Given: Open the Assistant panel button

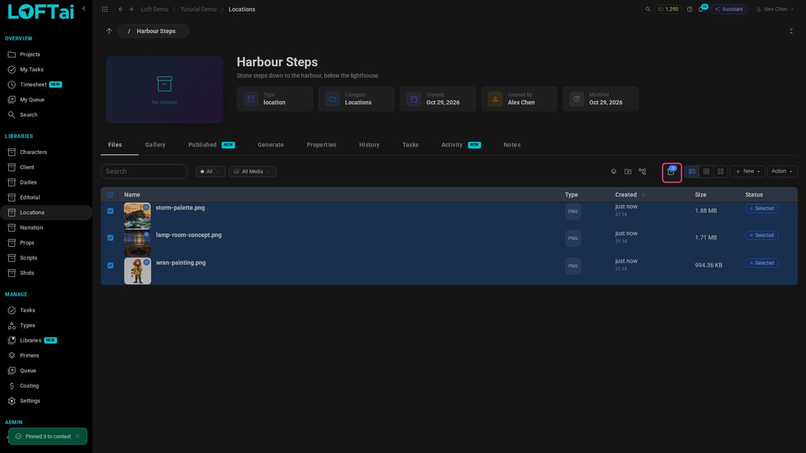Looking at the screenshot, I should coord(729,9).
